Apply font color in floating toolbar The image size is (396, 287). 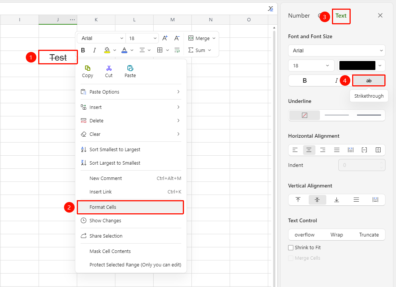(x=124, y=50)
